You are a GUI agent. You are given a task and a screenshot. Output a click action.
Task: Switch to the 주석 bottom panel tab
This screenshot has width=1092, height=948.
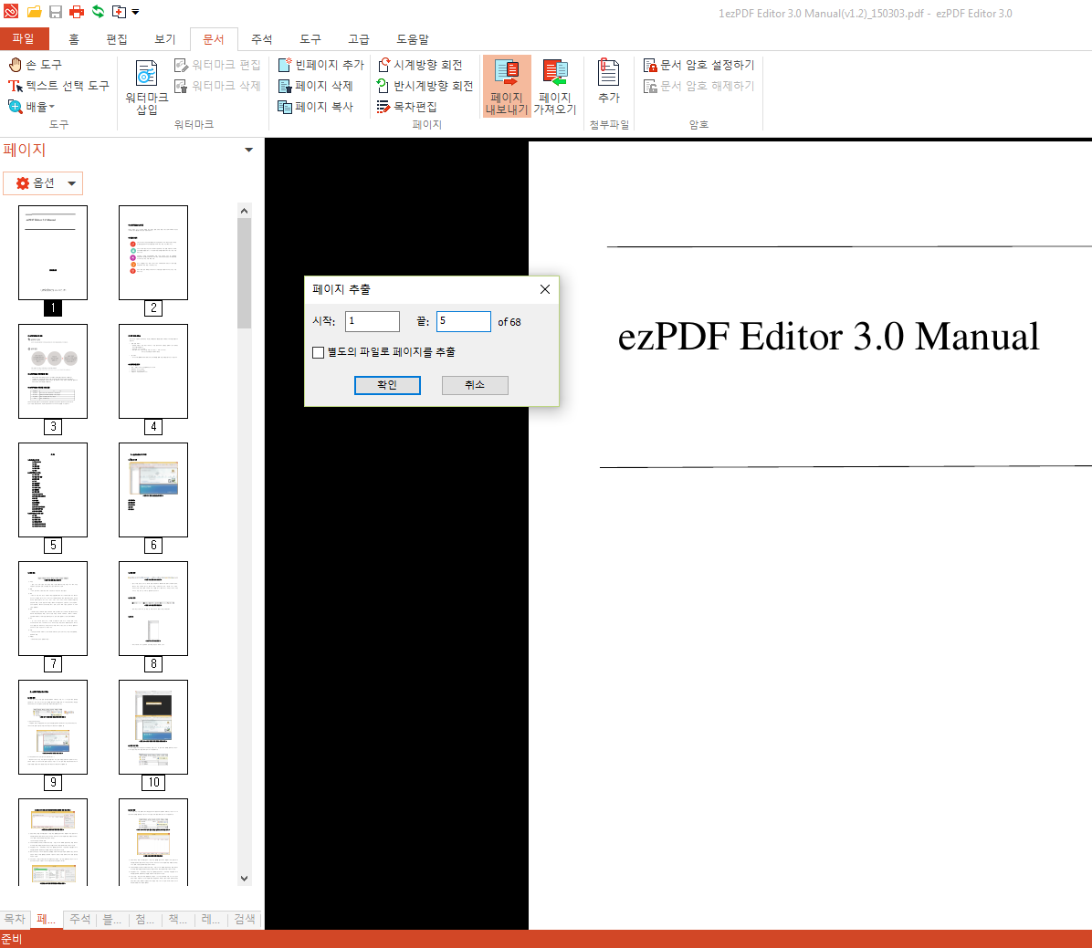(x=80, y=919)
